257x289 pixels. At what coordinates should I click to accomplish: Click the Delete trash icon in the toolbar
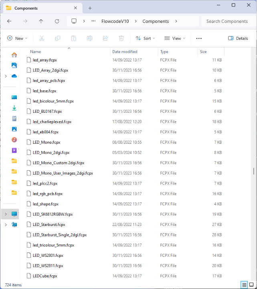tap(121, 38)
